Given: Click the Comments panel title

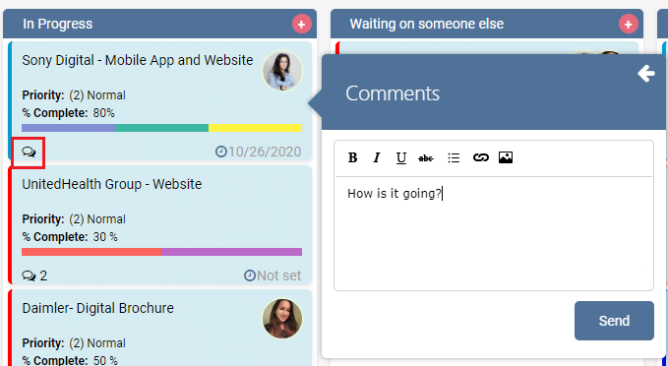Looking at the screenshot, I should 393,93.
